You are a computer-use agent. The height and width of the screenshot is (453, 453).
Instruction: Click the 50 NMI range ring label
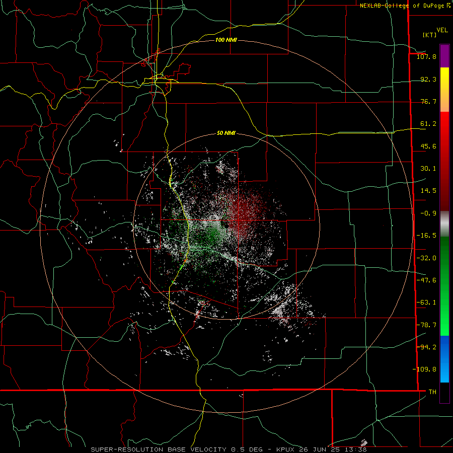click(x=226, y=133)
